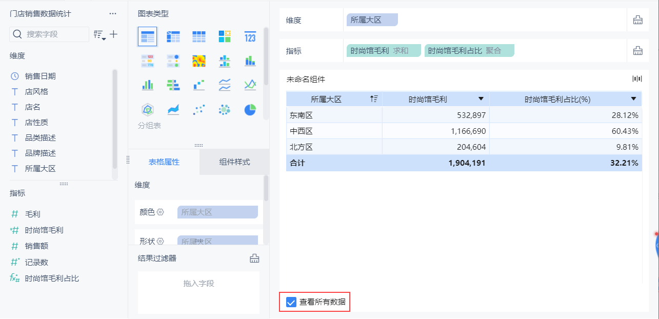Open the 时尚馆毛利占比 聚合 indicator pill
Image resolution: width=659 pixels, height=319 pixels.
point(469,51)
